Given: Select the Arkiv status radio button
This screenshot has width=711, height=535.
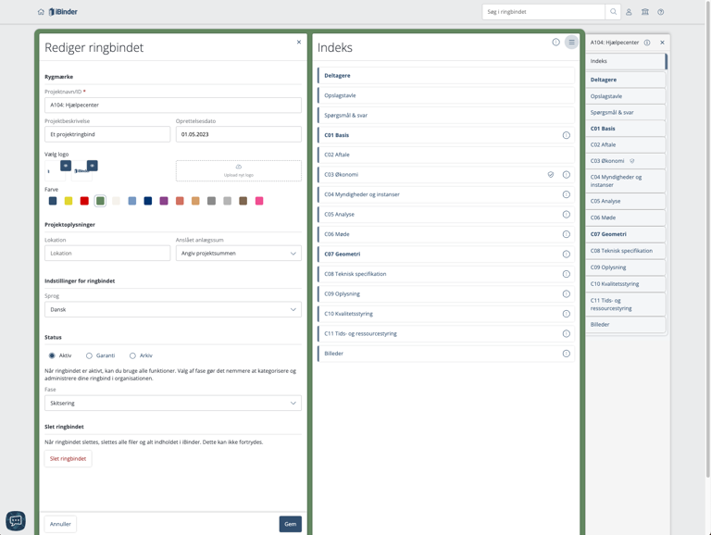Looking at the screenshot, I should [x=132, y=355].
